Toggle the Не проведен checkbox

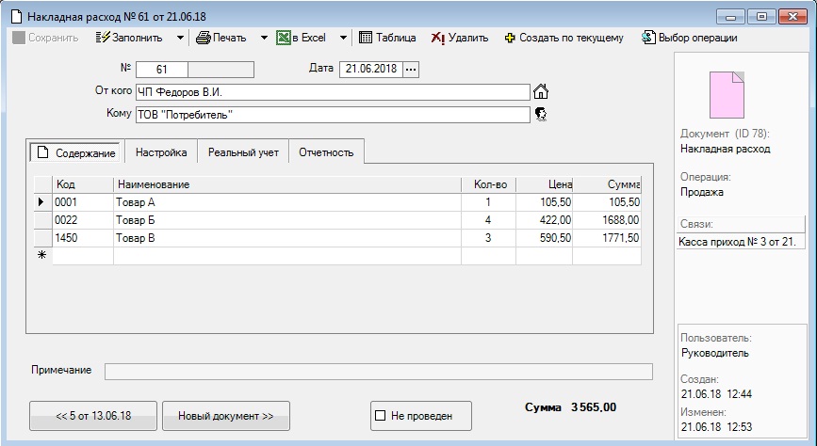point(381,415)
